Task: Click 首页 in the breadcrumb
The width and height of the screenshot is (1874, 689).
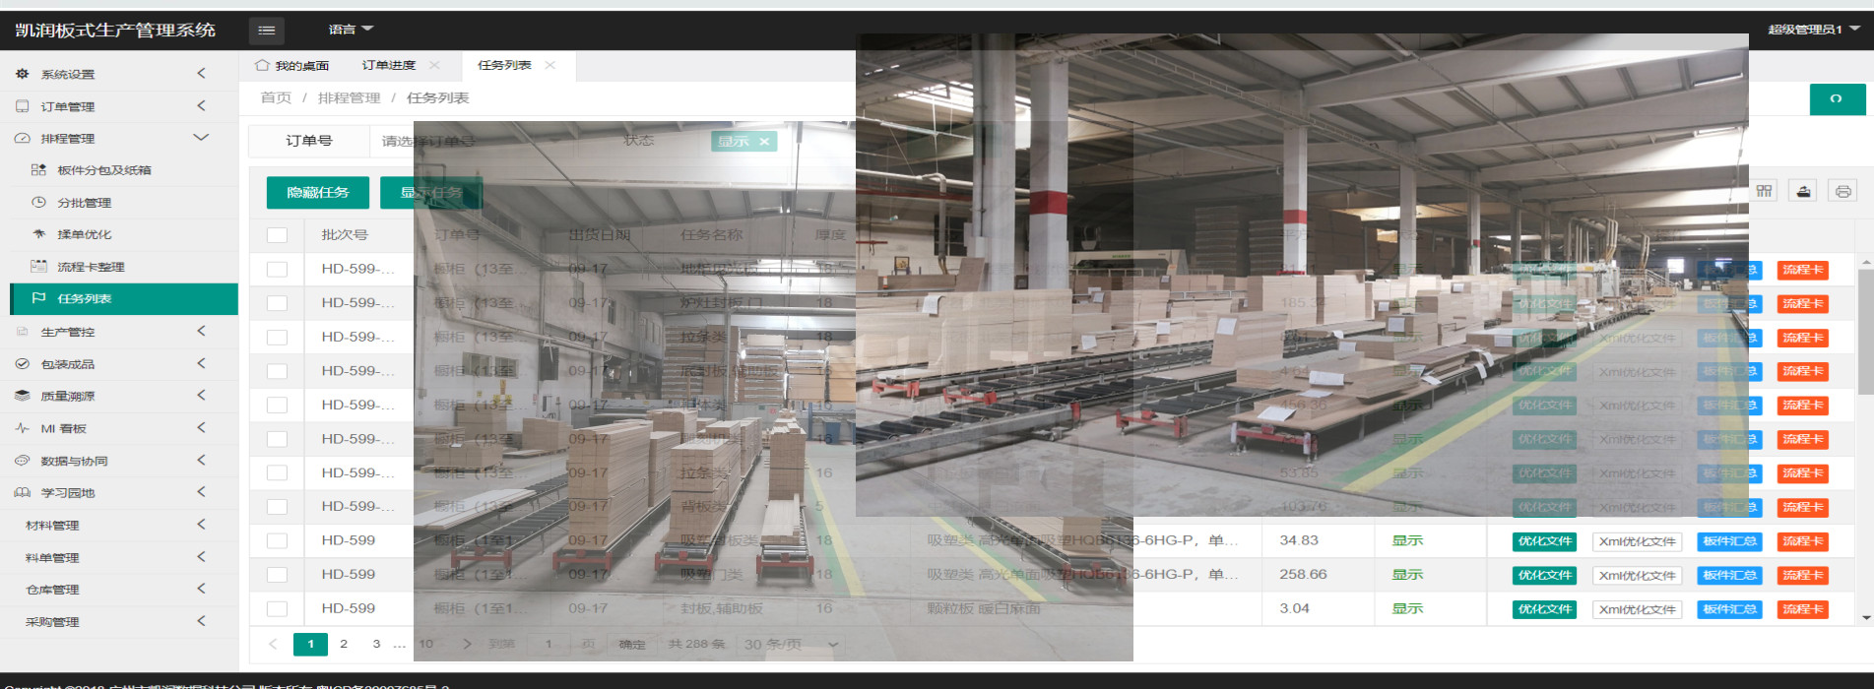Action: pyautogui.click(x=276, y=97)
